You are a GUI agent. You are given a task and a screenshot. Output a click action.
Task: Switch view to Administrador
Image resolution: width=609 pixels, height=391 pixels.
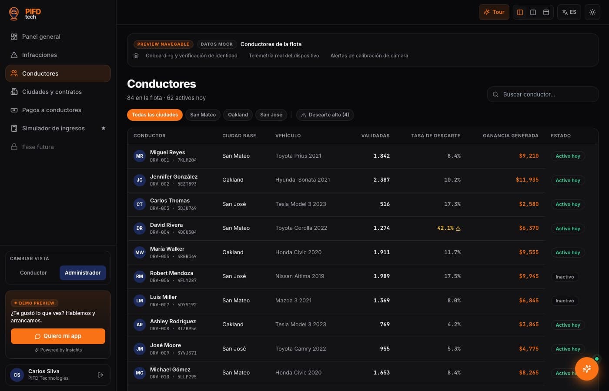pos(83,273)
